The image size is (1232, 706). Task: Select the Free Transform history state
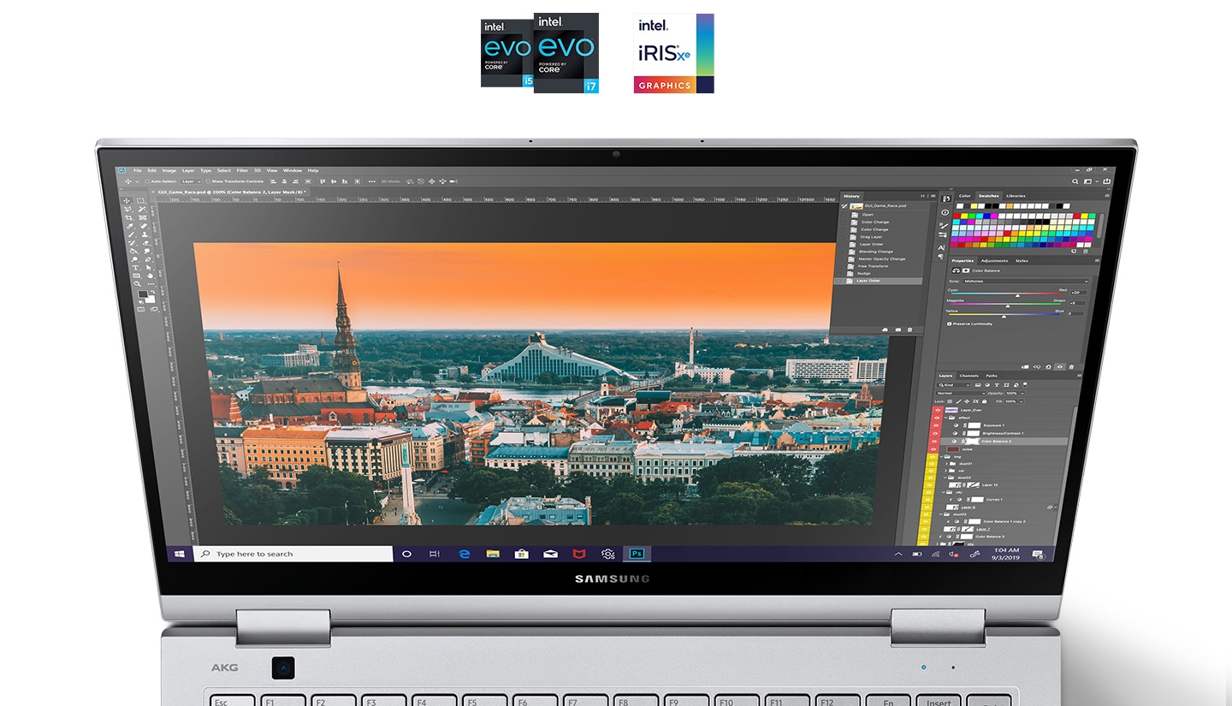point(873,266)
